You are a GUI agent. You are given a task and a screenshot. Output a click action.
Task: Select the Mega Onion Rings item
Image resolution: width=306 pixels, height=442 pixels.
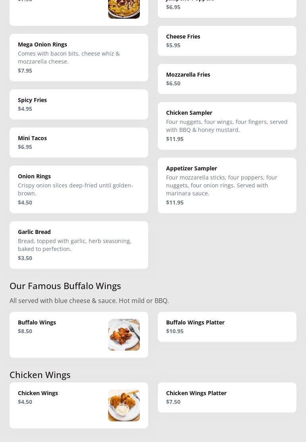(x=79, y=58)
